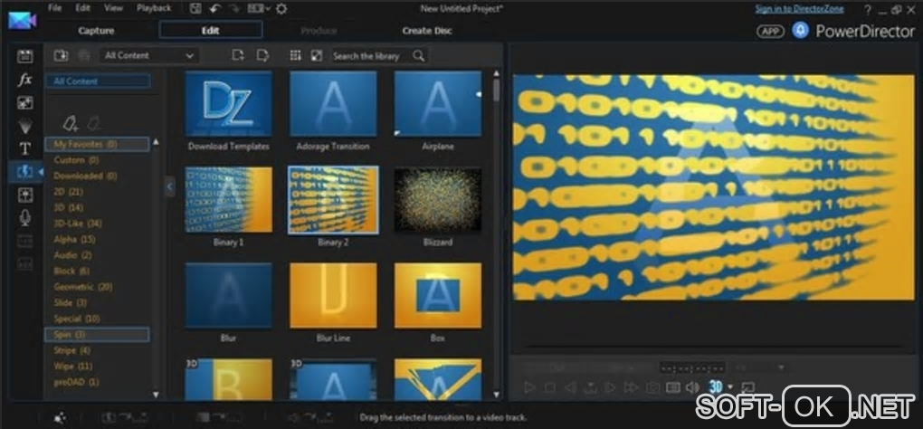Select the Spin (3) category
This screenshot has width=923, height=429.
pyautogui.click(x=97, y=335)
